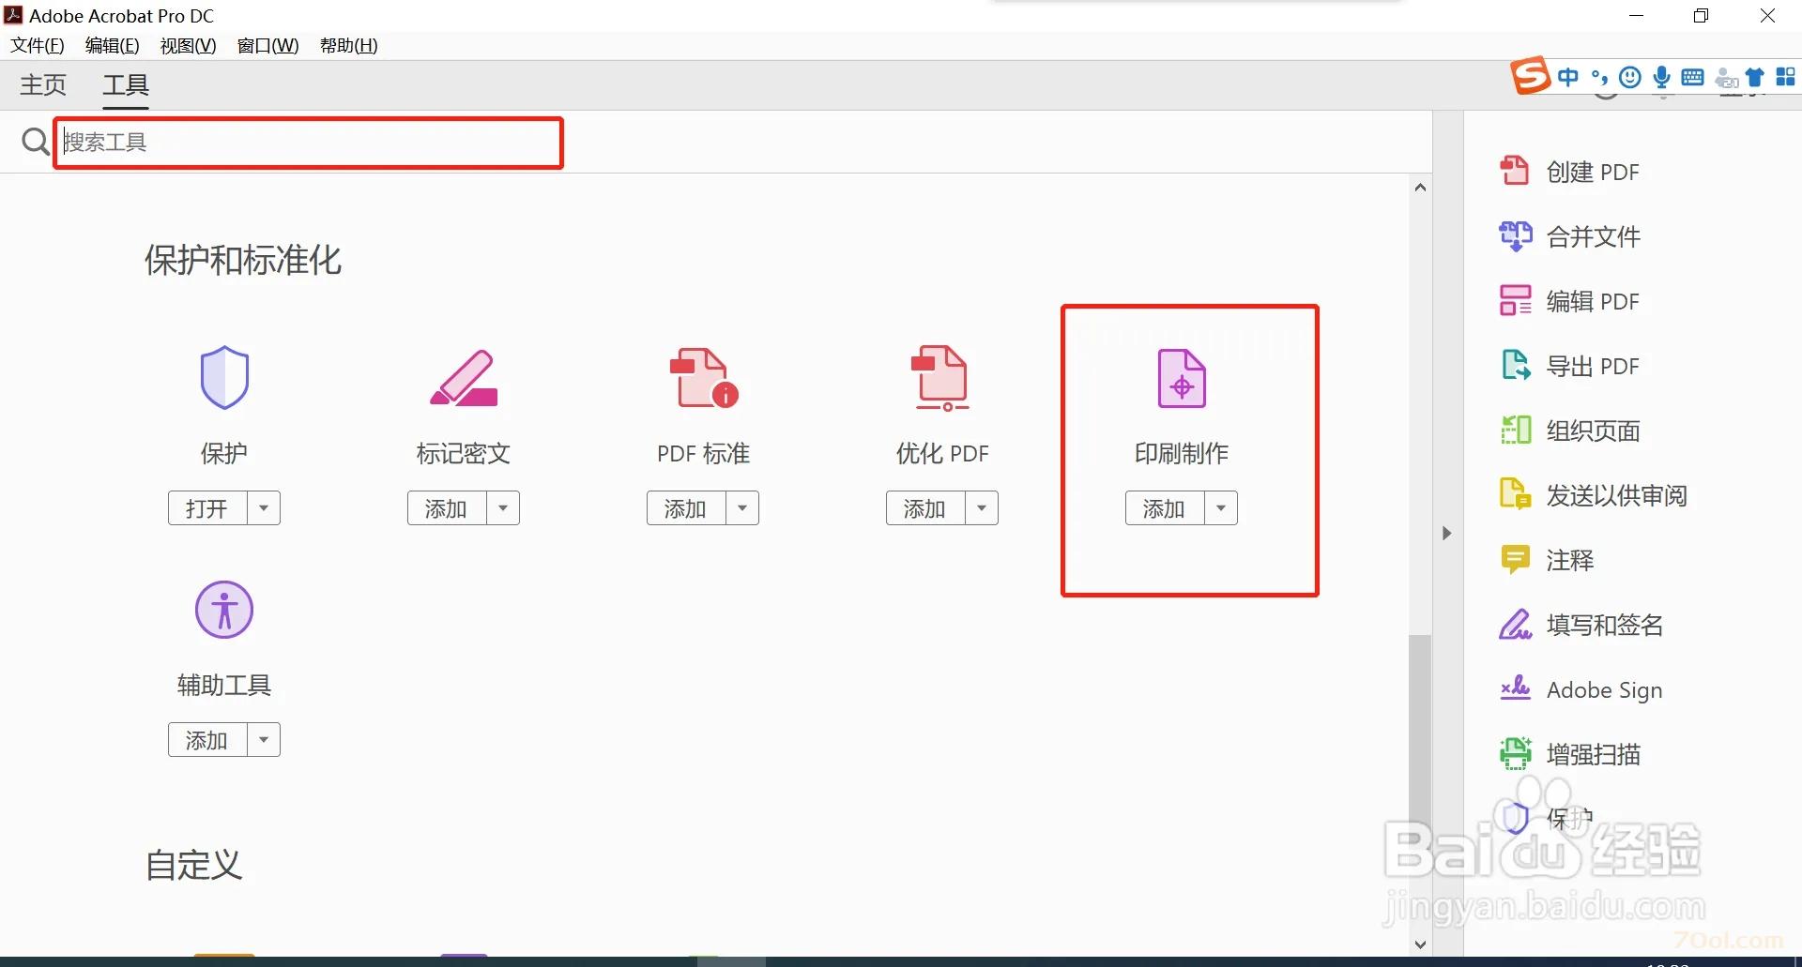Collapse the right tools pane arrow
1802x967 pixels.
coord(1447,533)
